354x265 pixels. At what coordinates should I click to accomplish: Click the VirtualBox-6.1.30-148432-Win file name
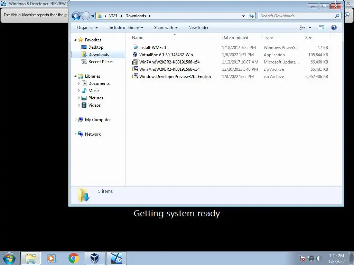[166, 55]
